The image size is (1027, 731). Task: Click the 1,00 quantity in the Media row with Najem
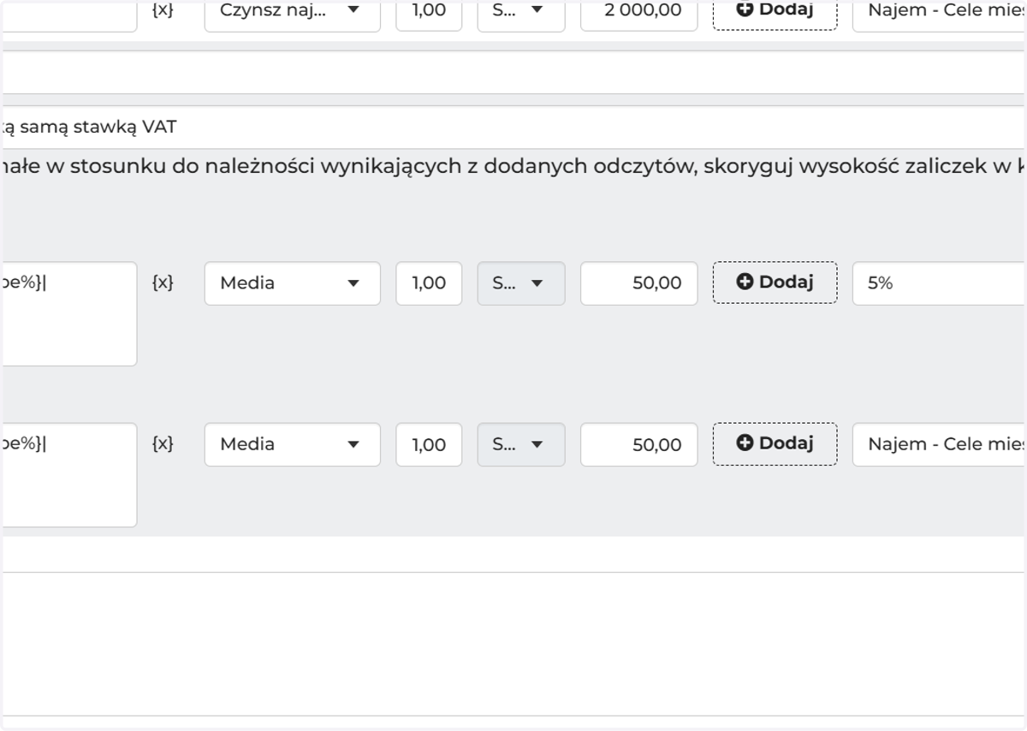429,444
